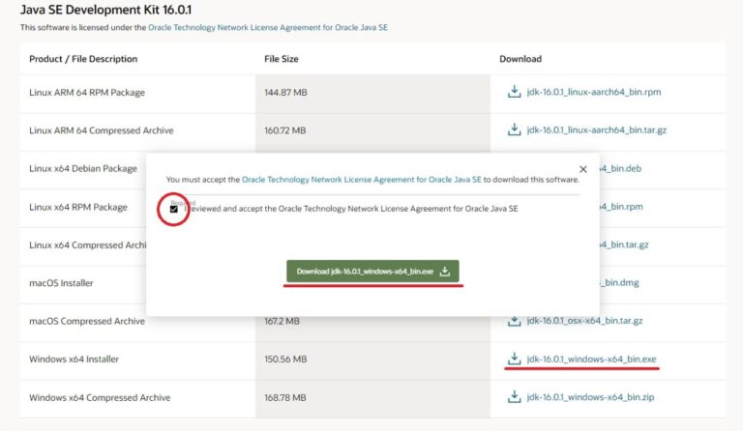Viewport: 743px width, 431px height.
Task: Open the license agreement link under the page title
Action: 268,27
